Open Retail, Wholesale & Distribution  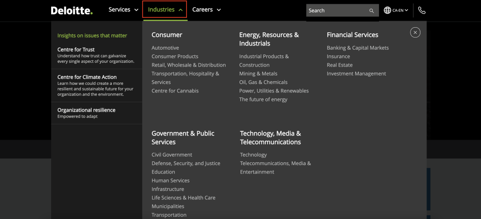[189, 65]
